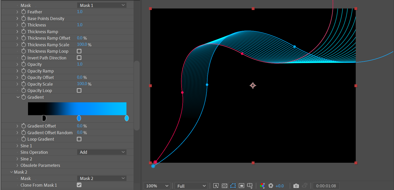Click the layer anchor point crosshair
This screenshot has height=190, width=394.
[253, 86]
